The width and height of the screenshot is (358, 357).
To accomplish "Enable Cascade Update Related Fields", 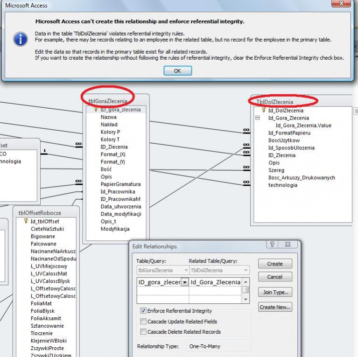I will (143, 322).
